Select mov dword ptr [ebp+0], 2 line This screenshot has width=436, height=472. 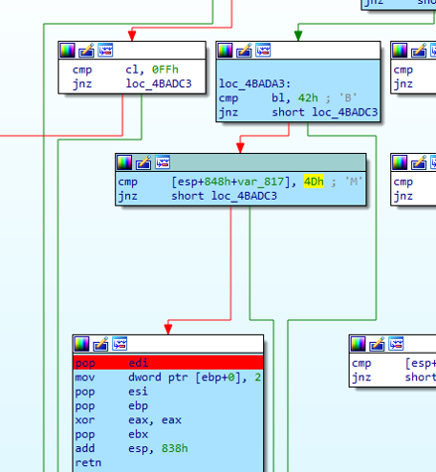point(168,378)
